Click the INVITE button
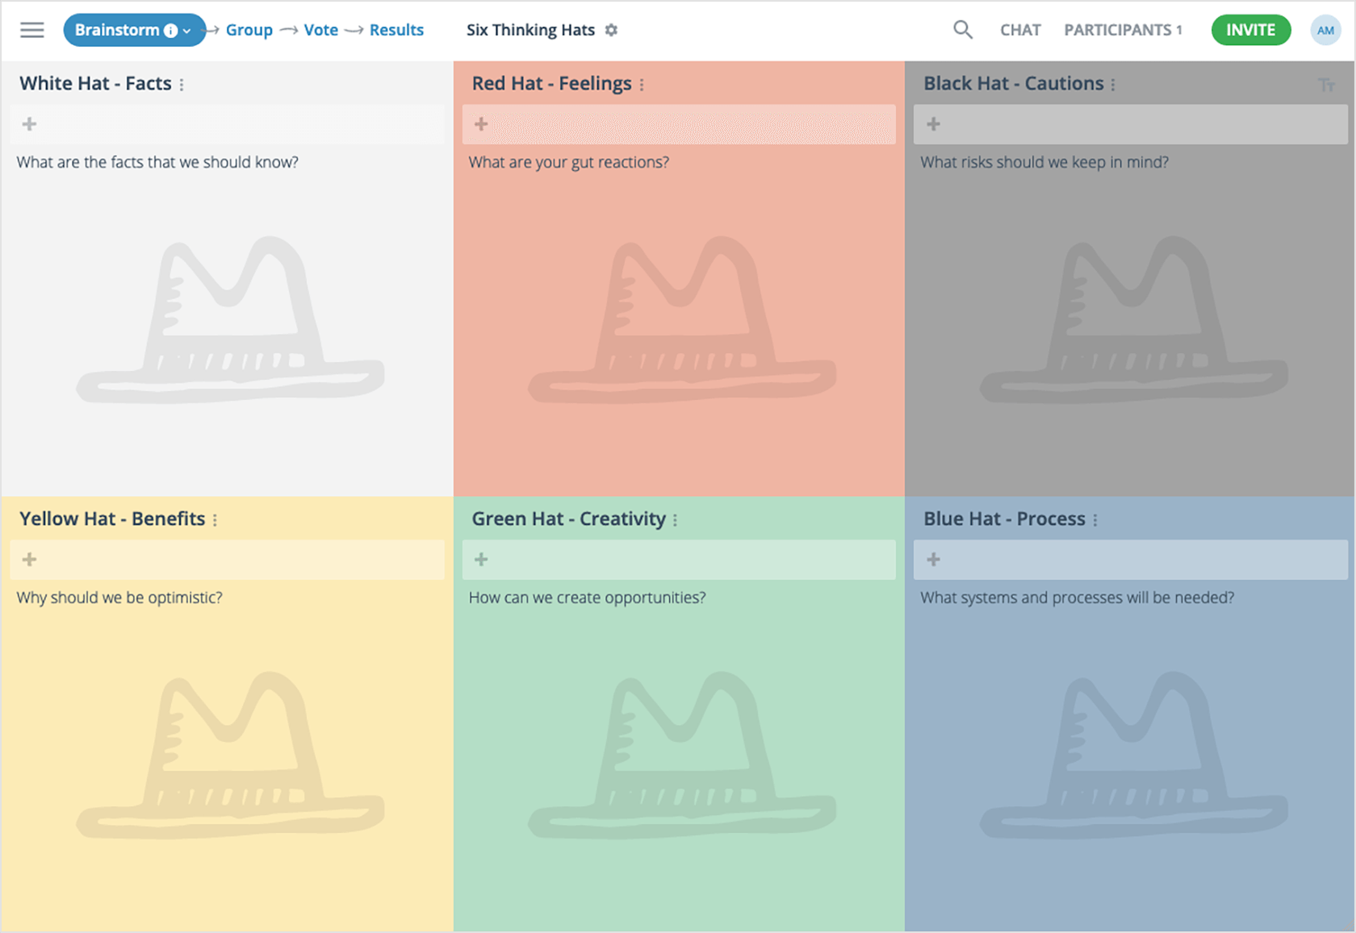Viewport: 1356px width, 933px height. tap(1250, 29)
